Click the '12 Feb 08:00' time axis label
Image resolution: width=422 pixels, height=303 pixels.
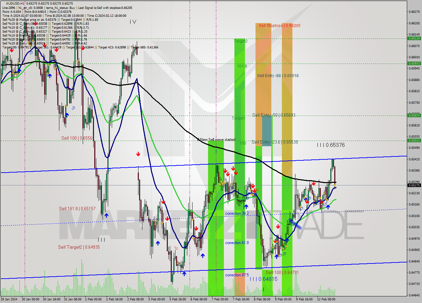326,299
